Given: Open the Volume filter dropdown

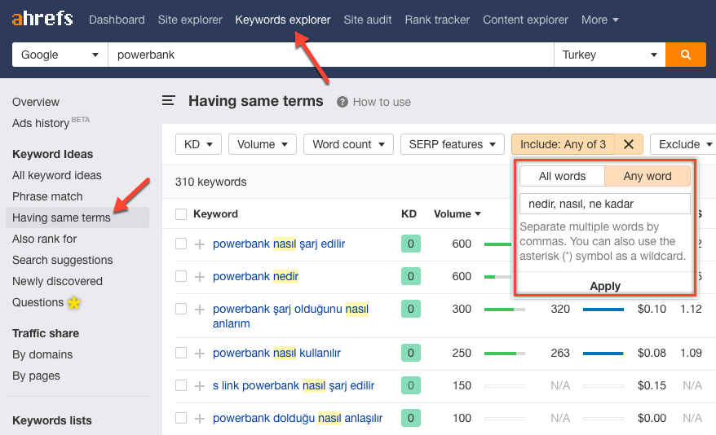Looking at the screenshot, I should (262, 144).
